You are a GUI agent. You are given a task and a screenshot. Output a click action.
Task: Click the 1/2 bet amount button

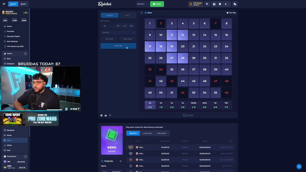(x=118, y=26)
